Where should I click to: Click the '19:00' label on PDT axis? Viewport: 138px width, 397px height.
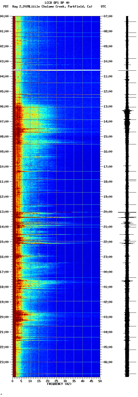coord(4,302)
